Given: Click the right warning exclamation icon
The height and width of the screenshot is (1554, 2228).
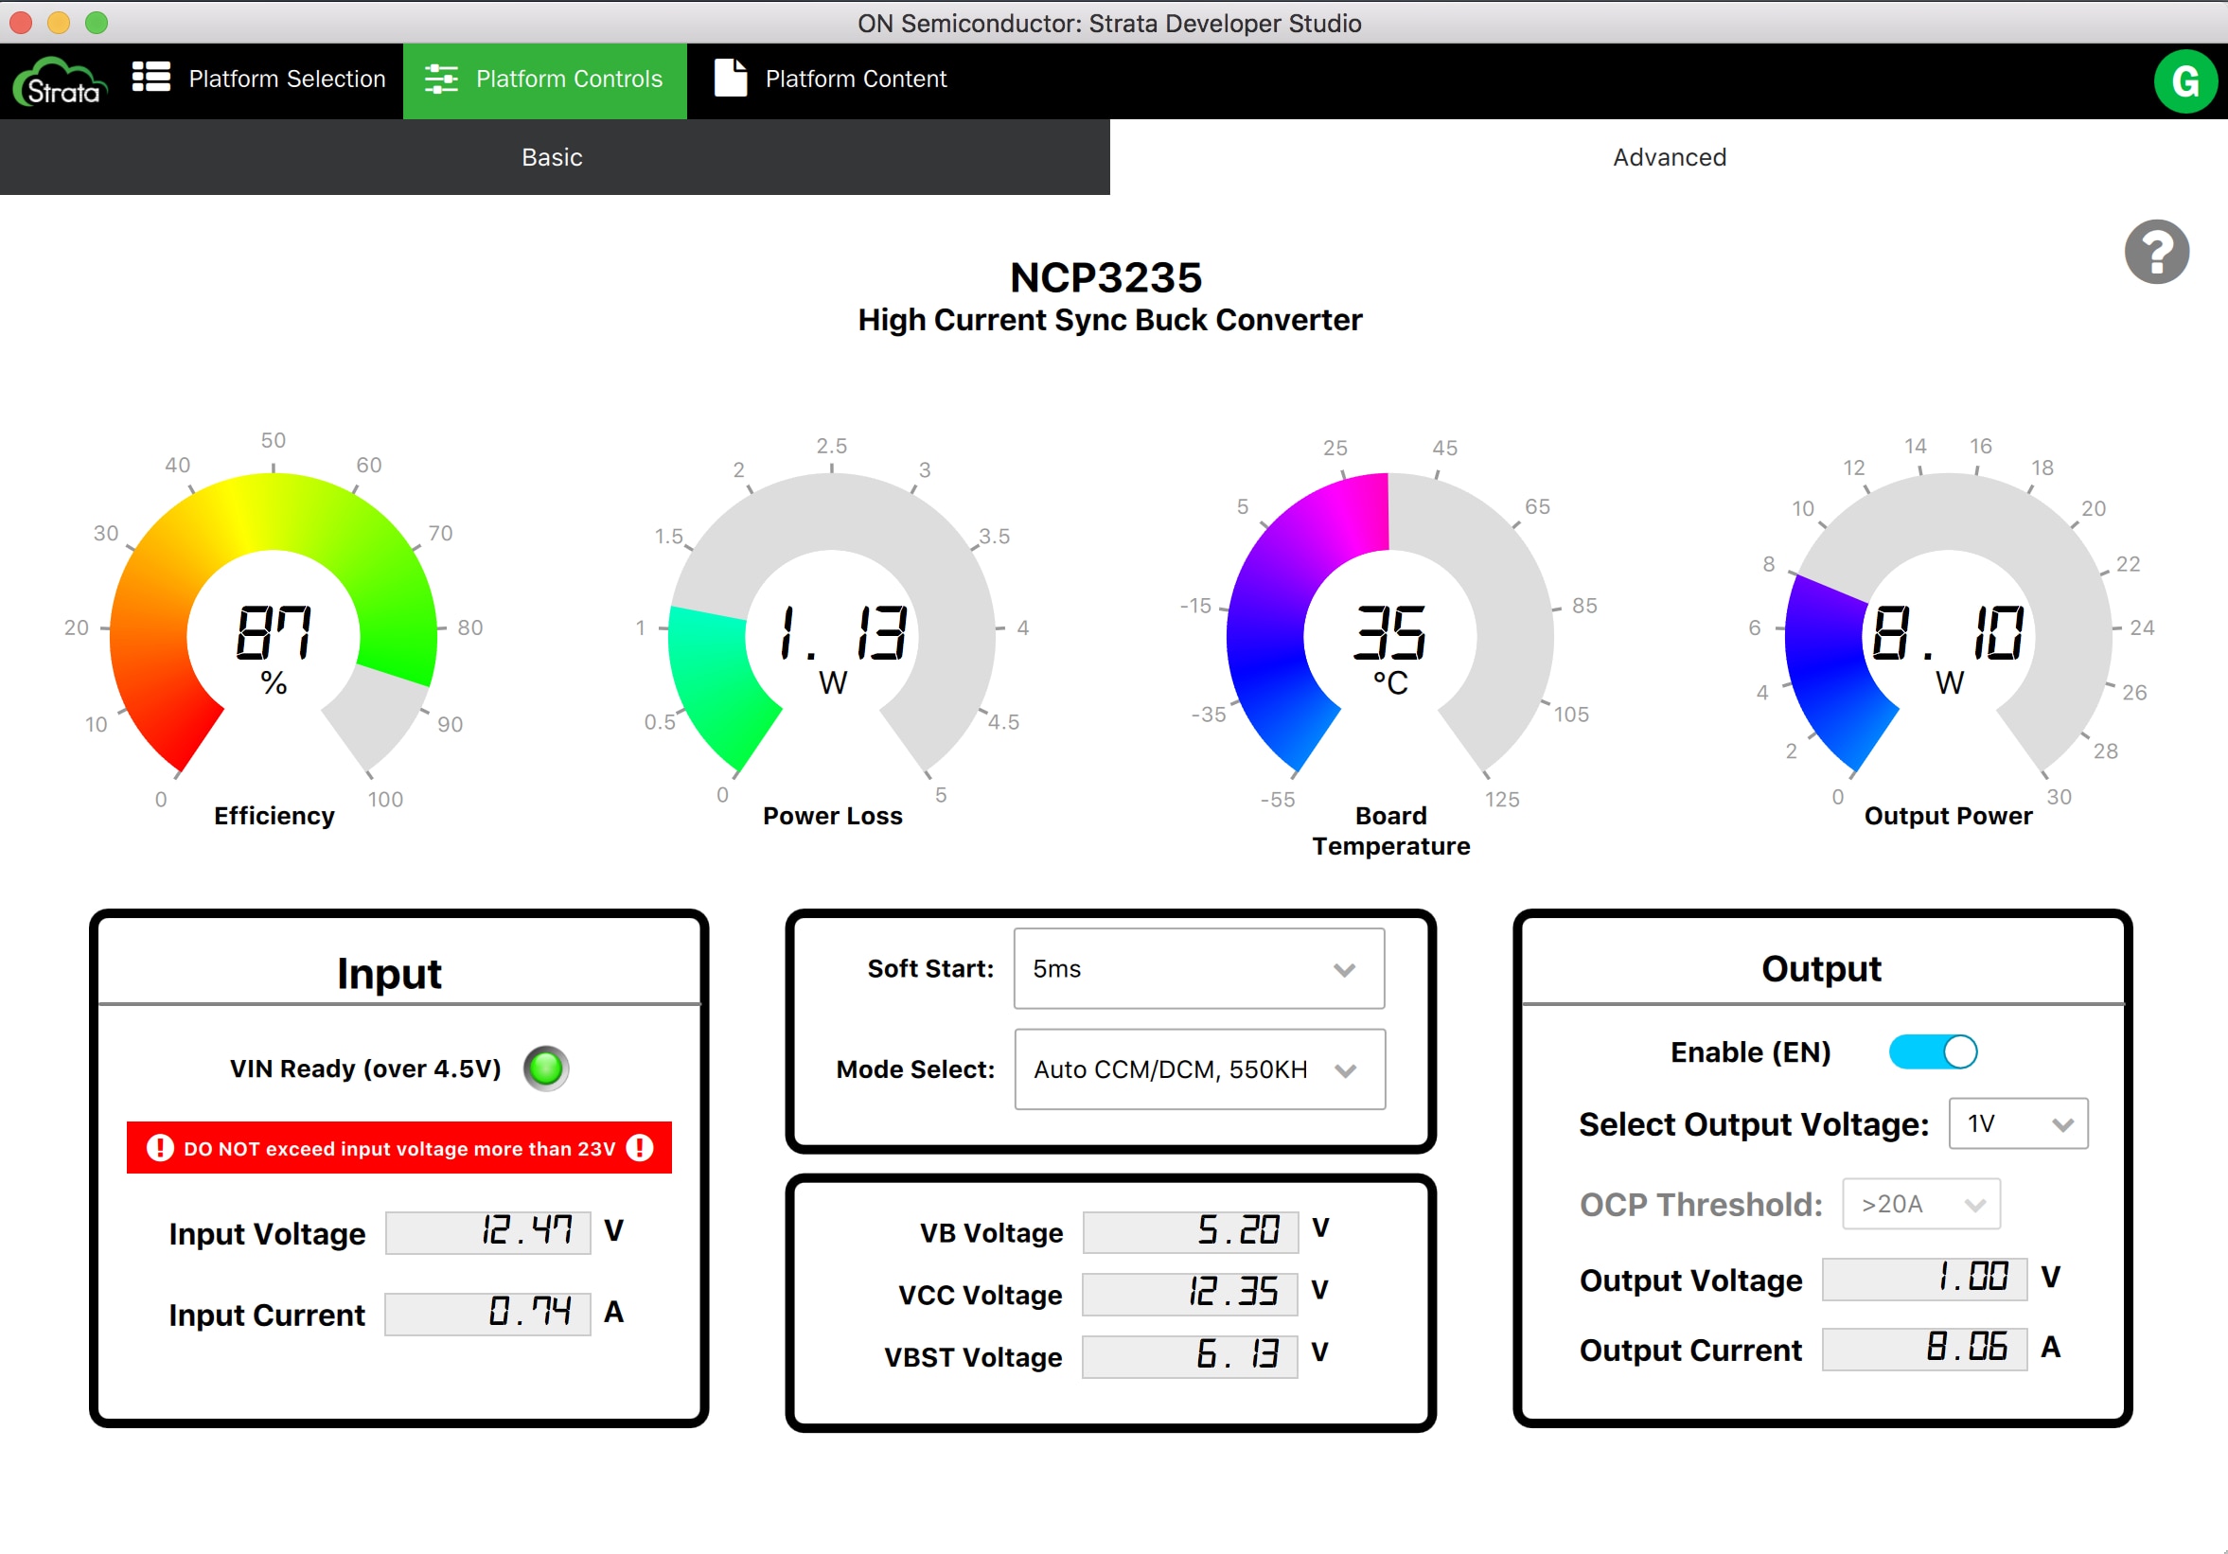Looking at the screenshot, I should (x=640, y=1149).
